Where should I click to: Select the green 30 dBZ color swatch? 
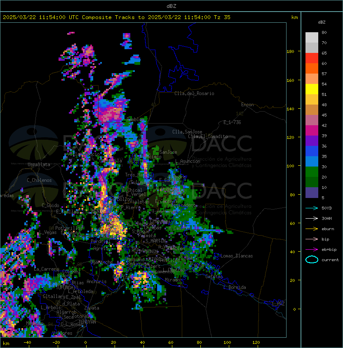coord(312,172)
